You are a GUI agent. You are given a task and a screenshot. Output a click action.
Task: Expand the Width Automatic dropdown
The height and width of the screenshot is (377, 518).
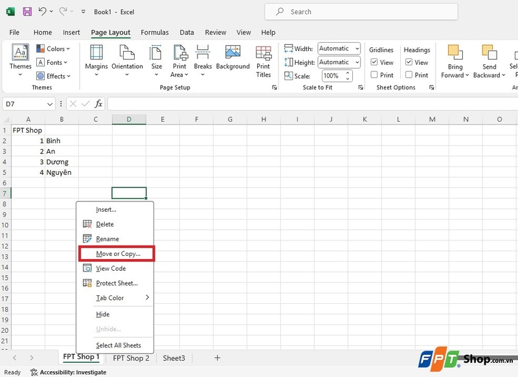click(x=357, y=49)
